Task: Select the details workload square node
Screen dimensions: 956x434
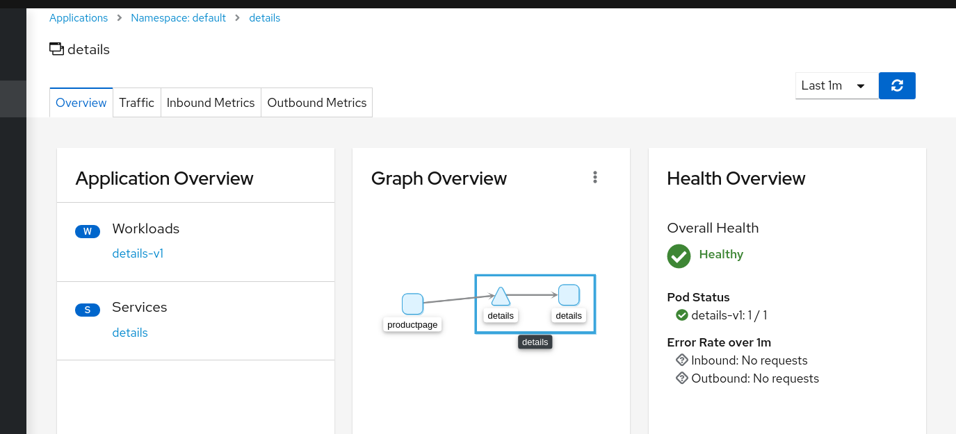Action: pos(569,295)
